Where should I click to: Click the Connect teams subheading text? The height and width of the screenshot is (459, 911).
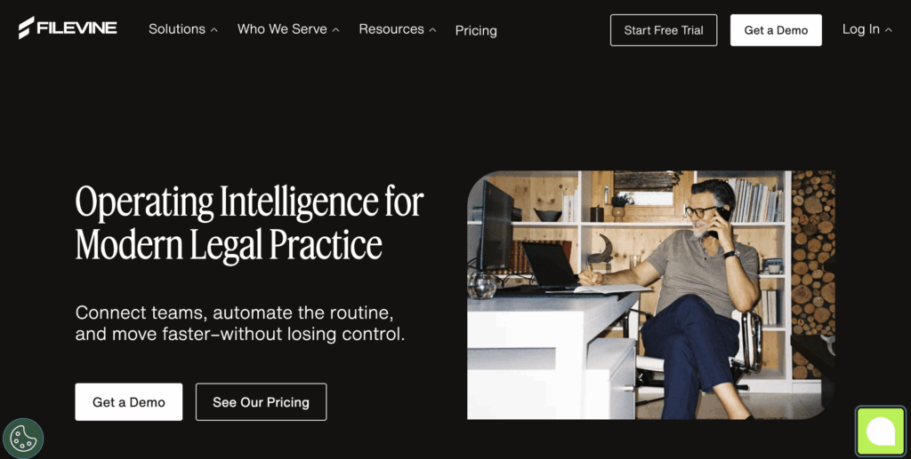tap(240, 323)
